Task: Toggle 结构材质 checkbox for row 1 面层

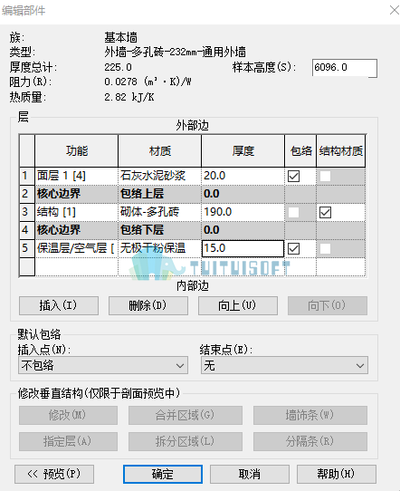Action: coord(325,176)
